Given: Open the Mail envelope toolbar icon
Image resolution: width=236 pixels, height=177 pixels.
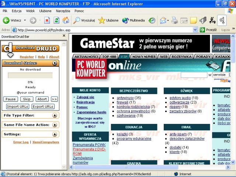Looking at the screenshot, I should pos(163,20).
